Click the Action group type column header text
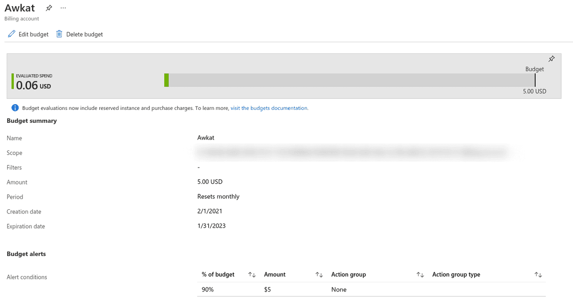Image resolution: width=573 pixels, height=300 pixels. click(456, 275)
